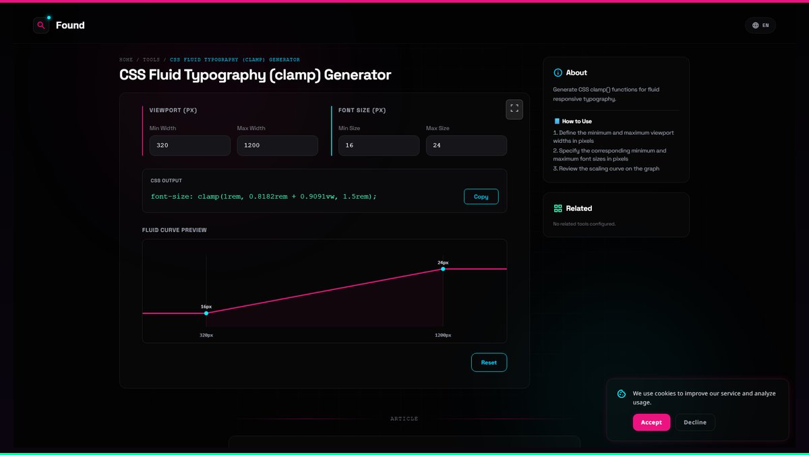Click the VIEWPORT (PX) section label

click(x=173, y=111)
